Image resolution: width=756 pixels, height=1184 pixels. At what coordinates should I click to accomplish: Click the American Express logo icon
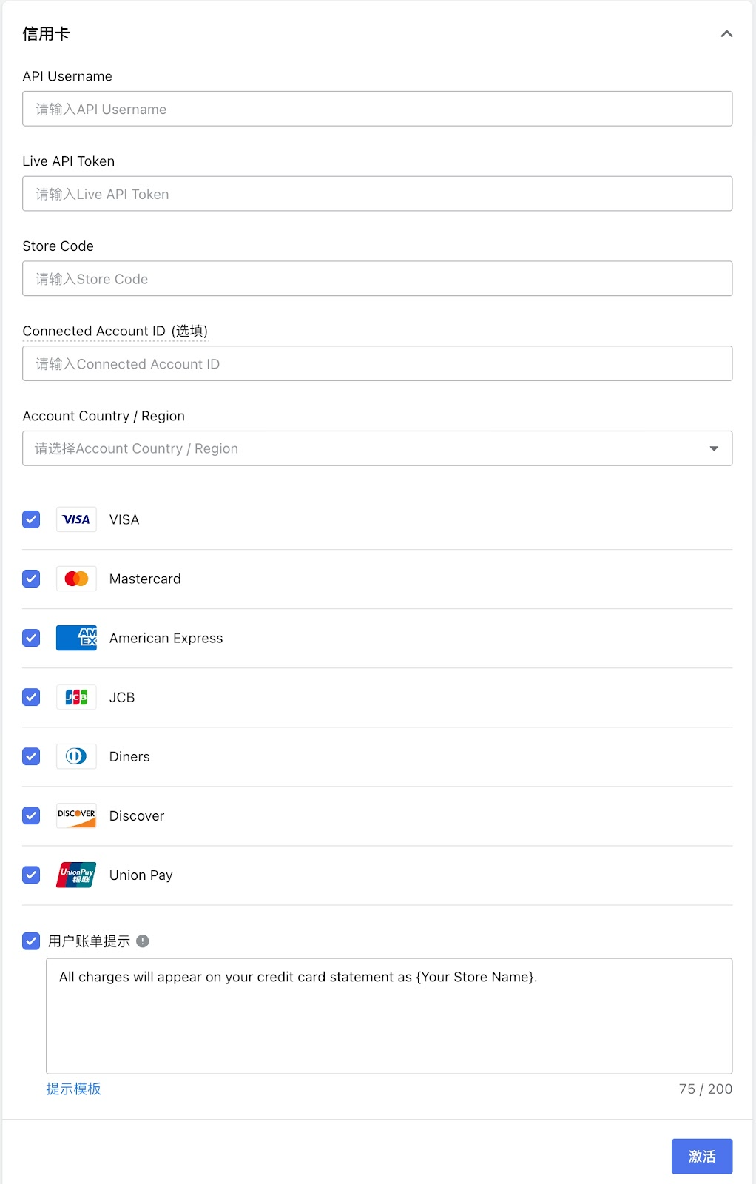(x=76, y=638)
